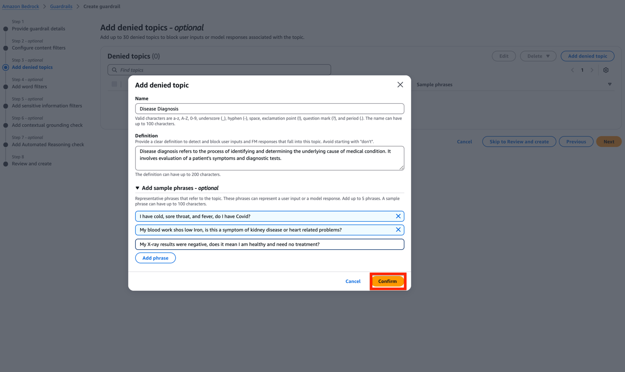This screenshot has width=625, height=372.
Task: Click the Step 1 completed step marker
Action: (5, 29)
